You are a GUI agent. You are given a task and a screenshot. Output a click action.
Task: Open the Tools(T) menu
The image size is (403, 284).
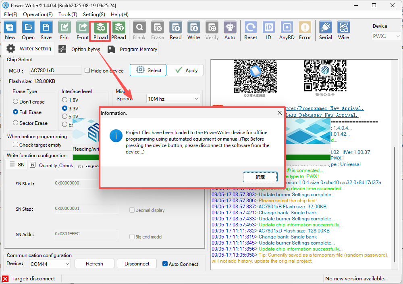click(x=68, y=15)
